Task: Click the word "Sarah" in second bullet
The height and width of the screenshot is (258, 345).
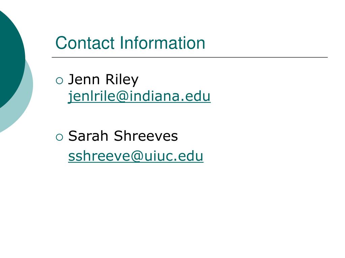Action: (x=88, y=136)
